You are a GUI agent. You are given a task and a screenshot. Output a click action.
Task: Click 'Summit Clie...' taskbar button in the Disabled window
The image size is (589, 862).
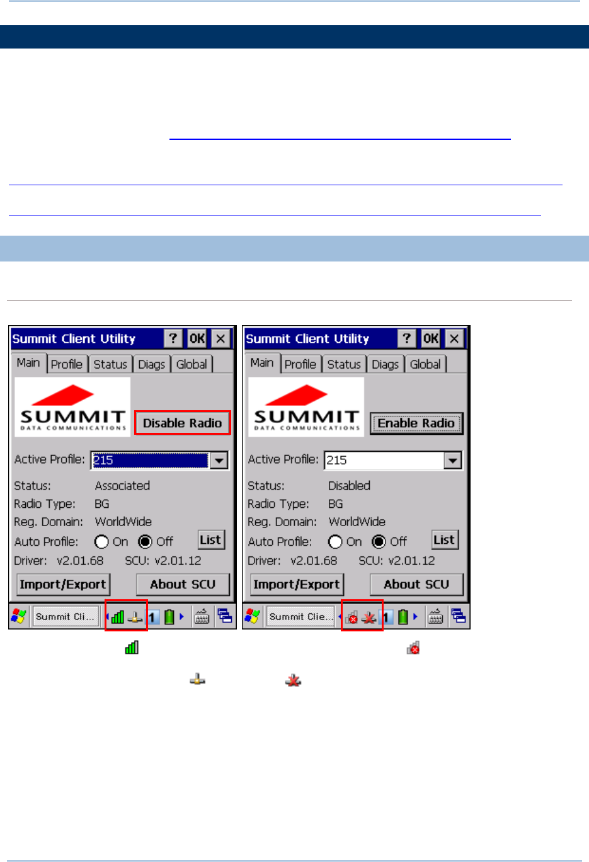(x=299, y=616)
